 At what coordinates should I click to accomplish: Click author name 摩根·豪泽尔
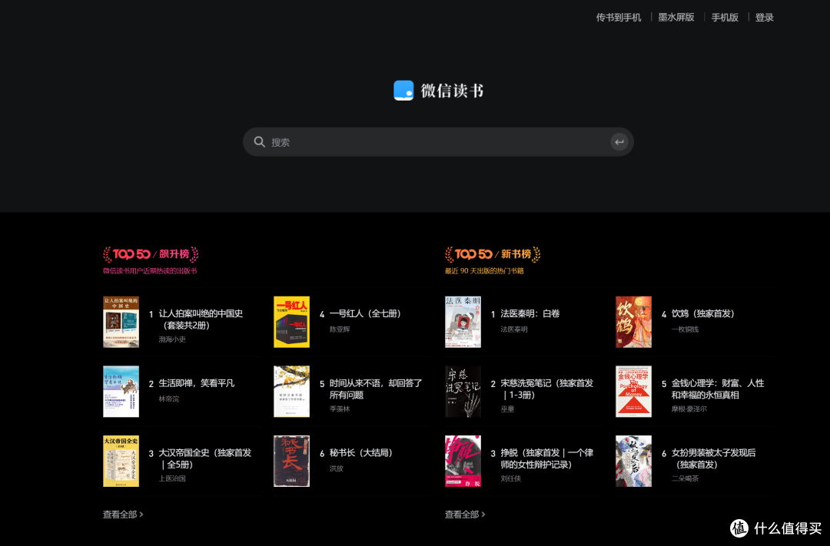pyautogui.click(x=689, y=409)
